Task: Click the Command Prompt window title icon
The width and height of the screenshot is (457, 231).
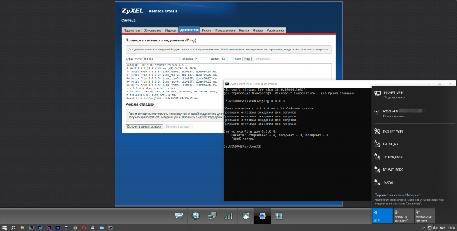Action: 227,84
